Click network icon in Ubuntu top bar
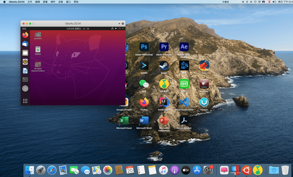The image size is (293, 177). pos(112,29)
